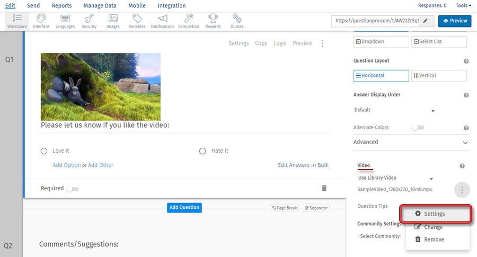Select the Love it radio option
This screenshot has width=477, height=257.
coord(44,151)
